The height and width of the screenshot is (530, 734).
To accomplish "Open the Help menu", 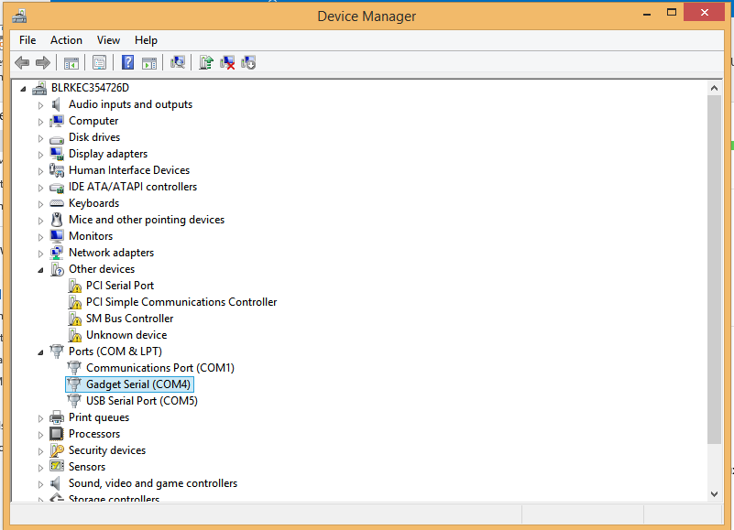I will click(x=146, y=40).
